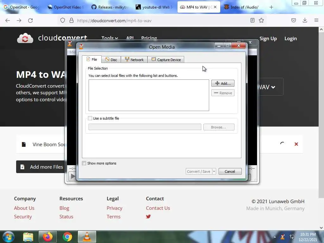Click Sign Up on cloudconvert
324x243 pixels.
pos(268,39)
